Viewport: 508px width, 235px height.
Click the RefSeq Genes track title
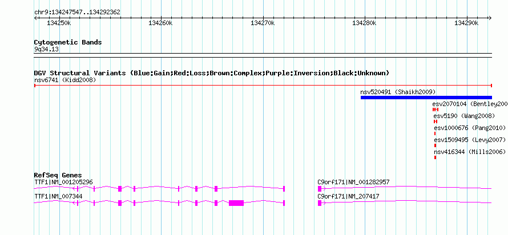tap(58, 176)
